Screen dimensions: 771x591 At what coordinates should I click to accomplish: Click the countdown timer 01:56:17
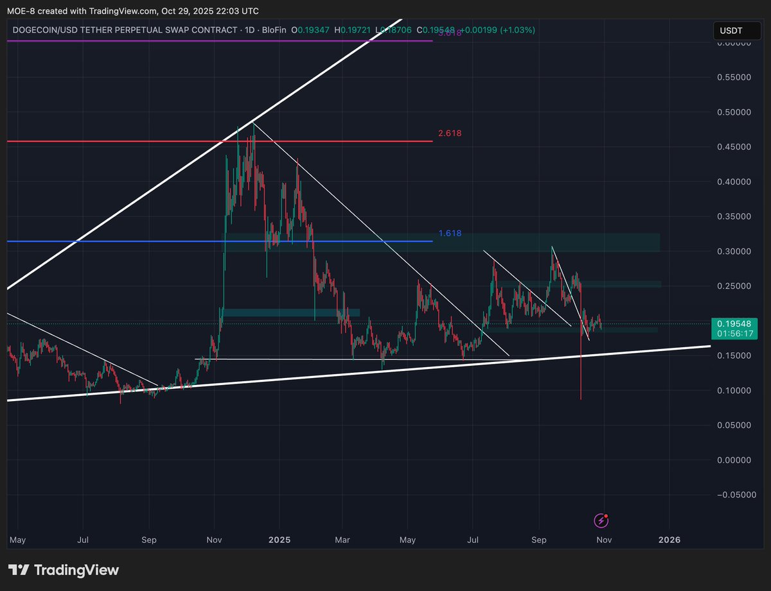(x=736, y=334)
